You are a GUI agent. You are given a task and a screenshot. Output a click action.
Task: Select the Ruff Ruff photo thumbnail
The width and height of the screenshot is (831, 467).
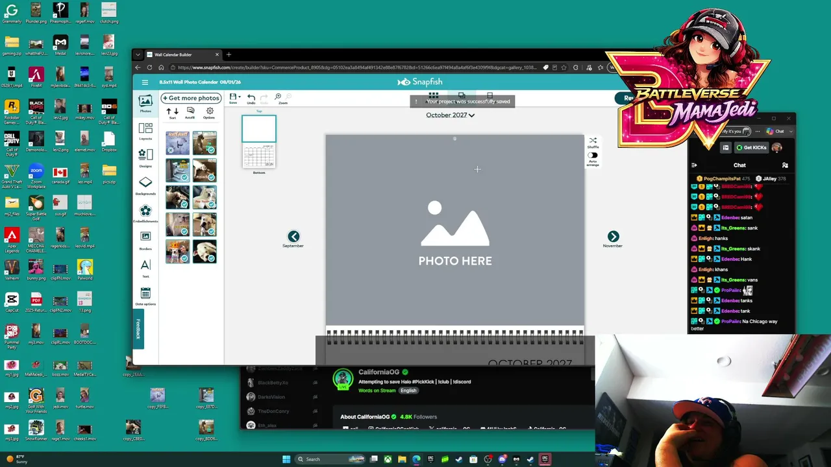(x=177, y=143)
